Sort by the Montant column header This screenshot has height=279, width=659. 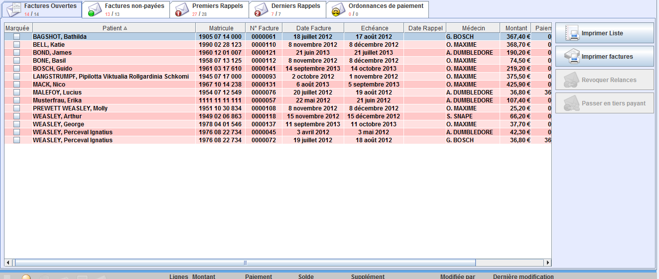[x=516, y=28]
